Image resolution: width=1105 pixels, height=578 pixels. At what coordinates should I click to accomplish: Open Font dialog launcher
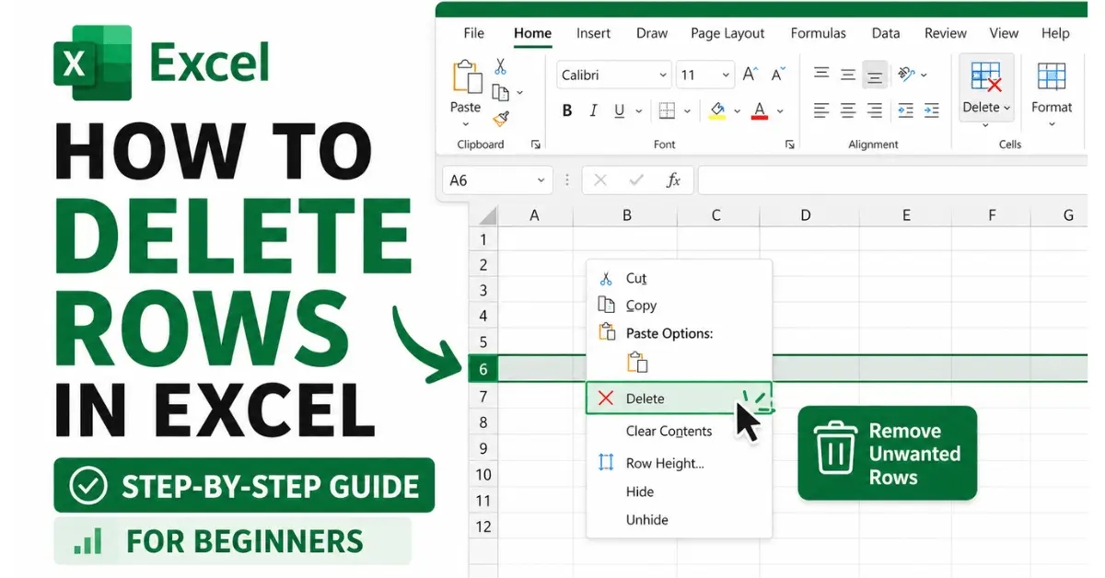[789, 144]
